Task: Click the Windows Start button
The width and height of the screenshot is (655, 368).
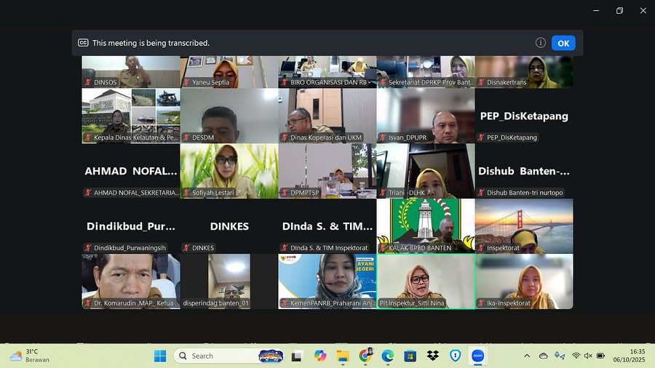Action: tap(160, 356)
